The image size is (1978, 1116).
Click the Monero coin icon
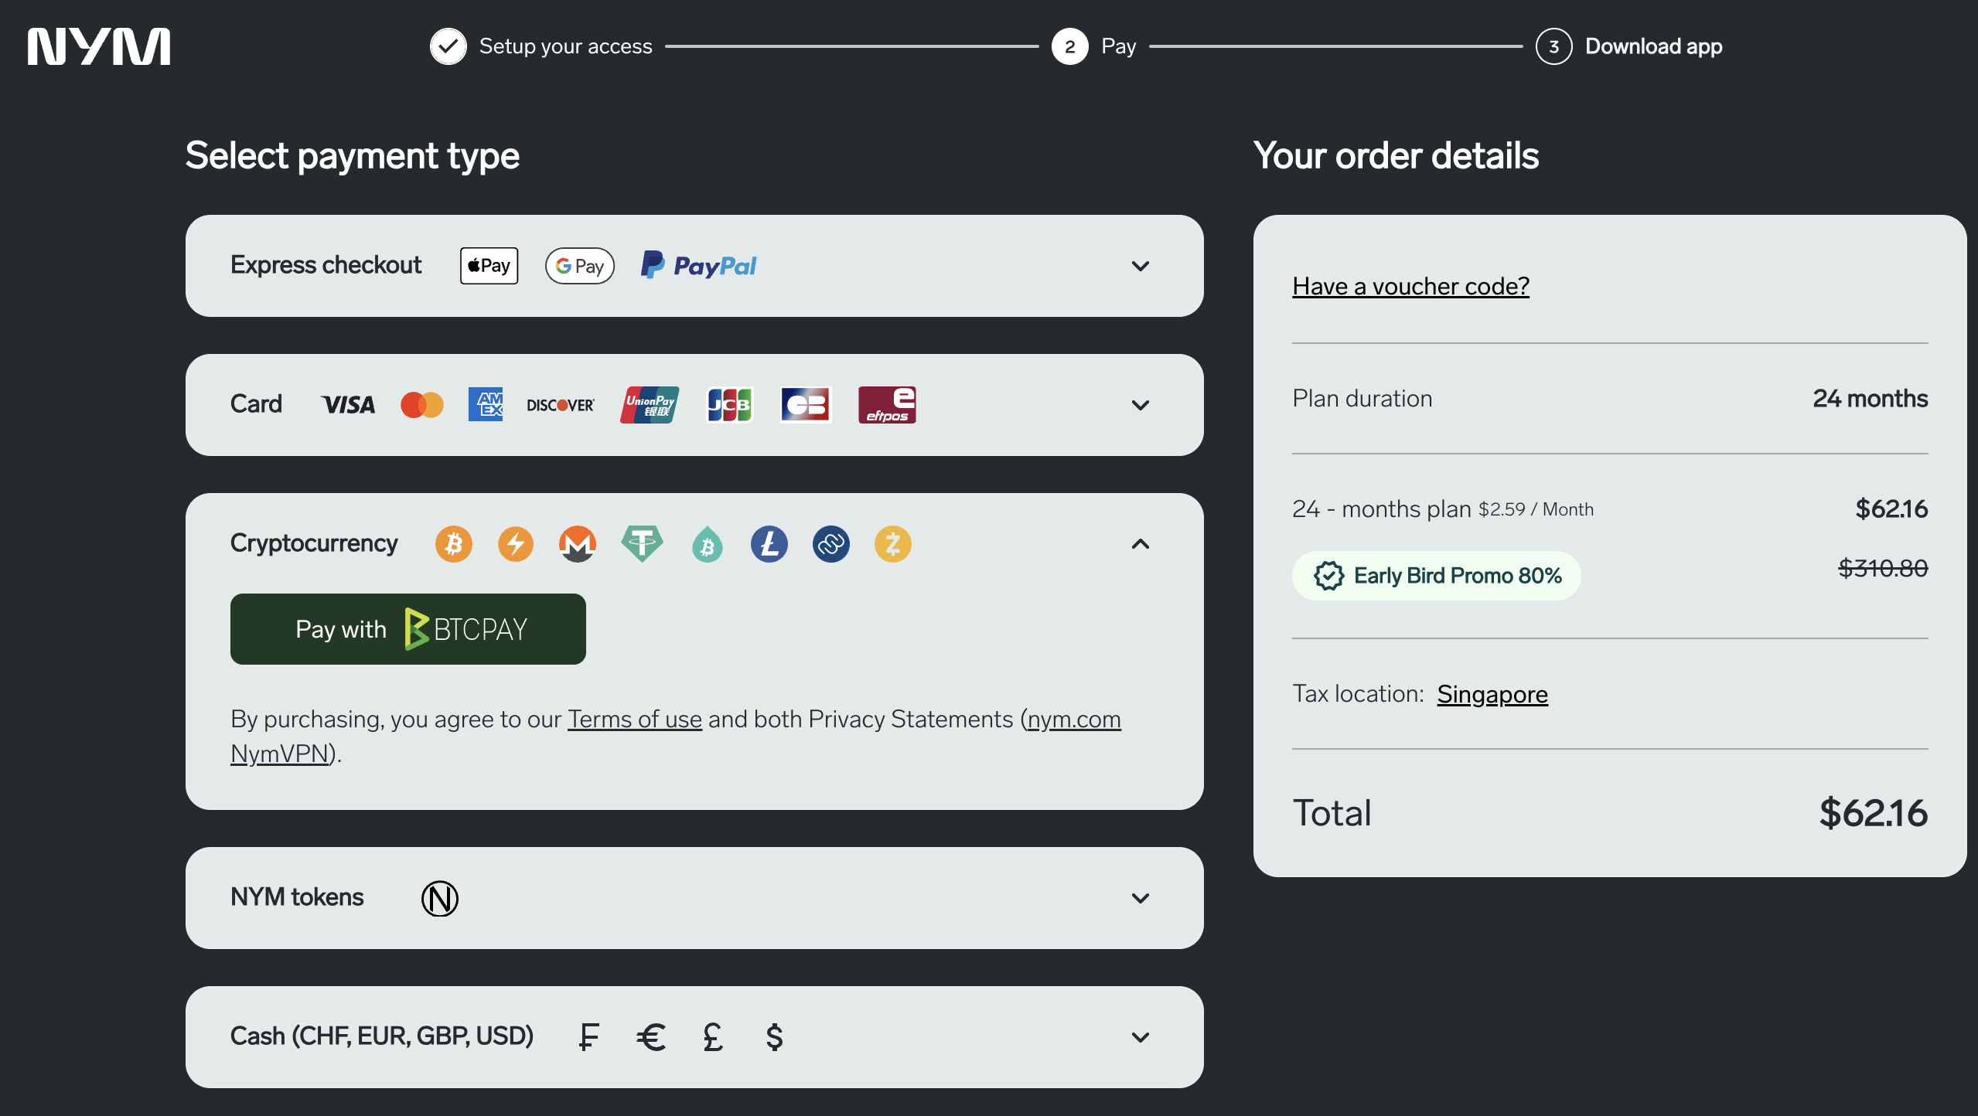click(x=578, y=544)
